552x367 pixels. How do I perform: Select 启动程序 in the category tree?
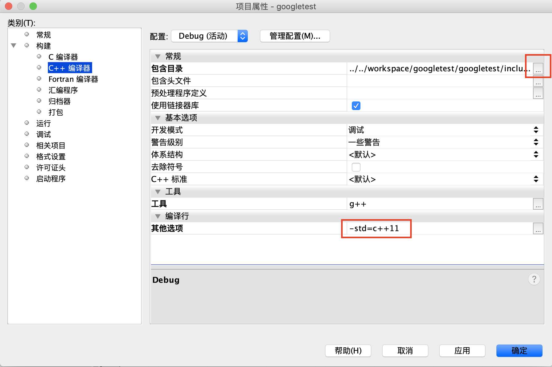point(51,179)
